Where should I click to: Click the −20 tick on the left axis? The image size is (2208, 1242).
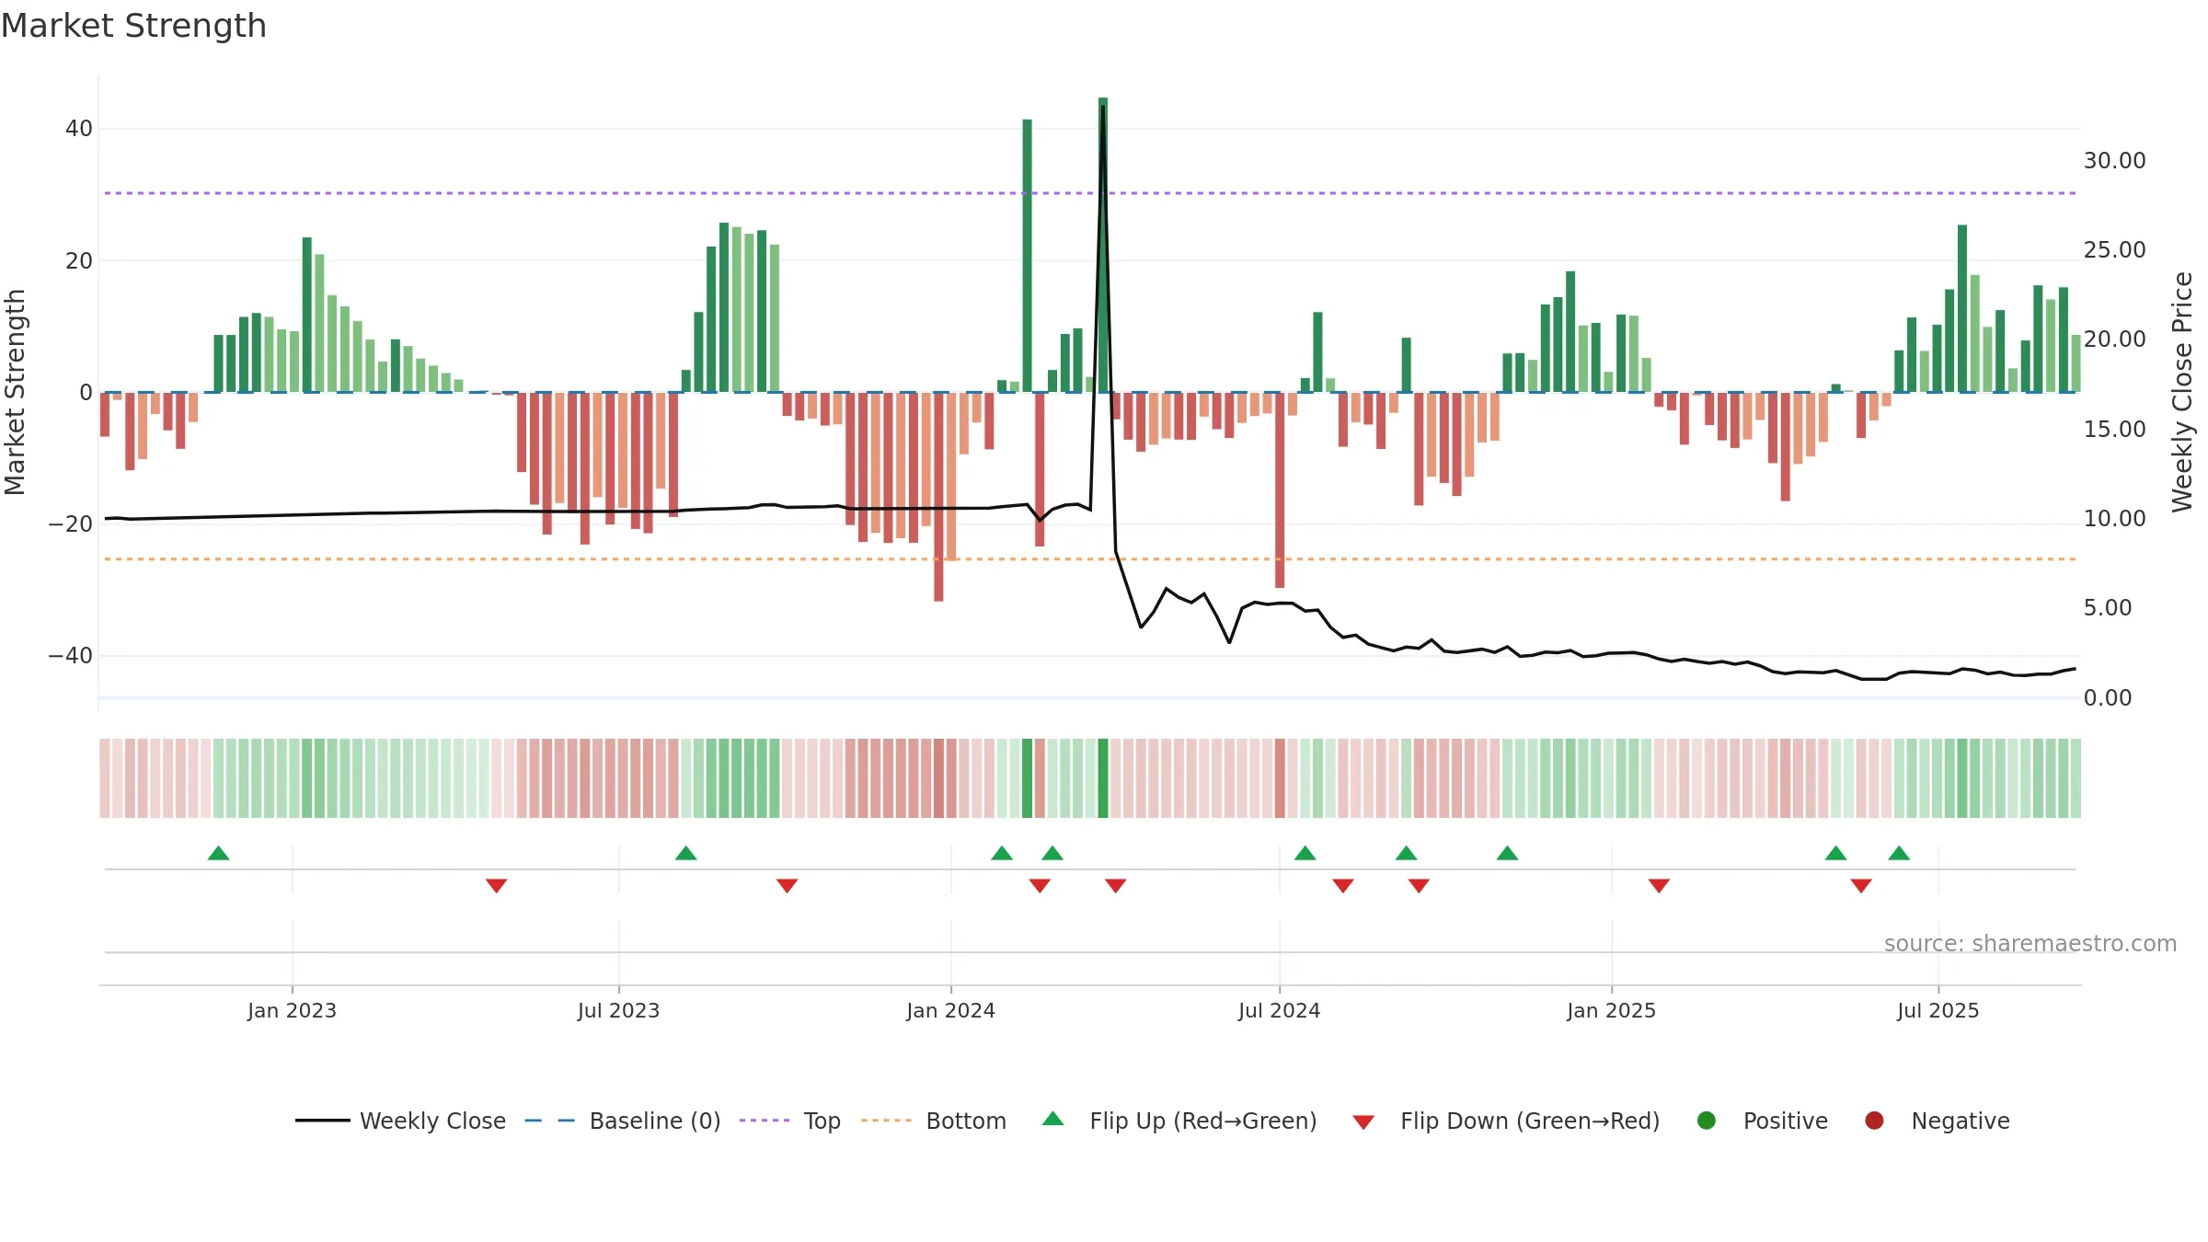click(x=71, y=524)
